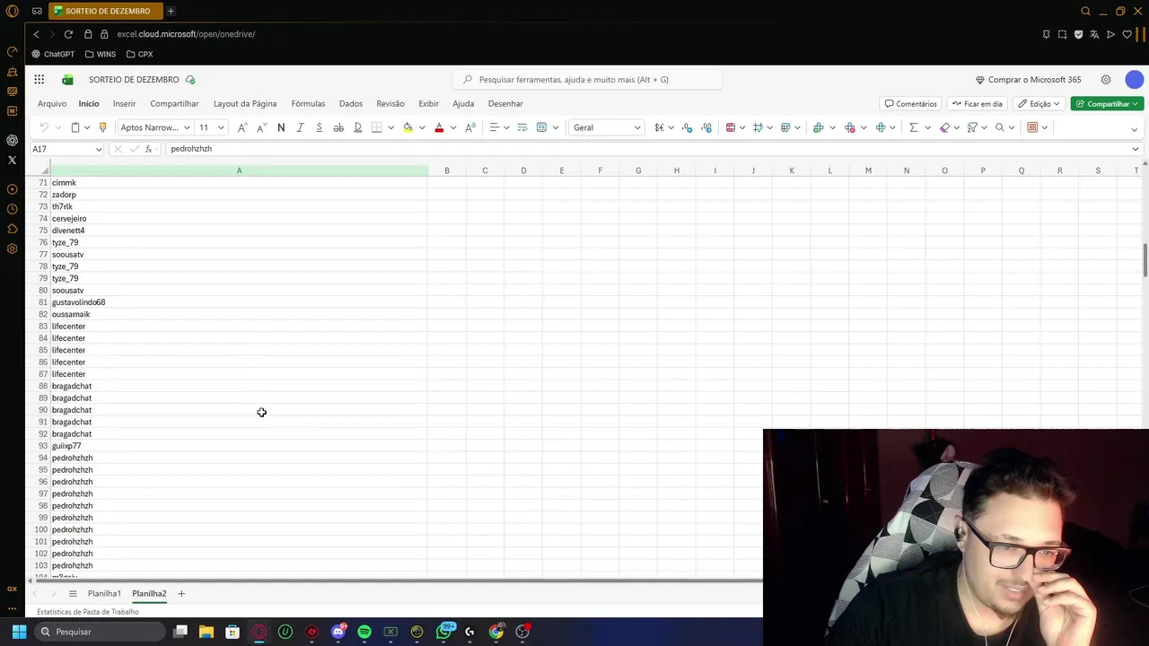Click the Paste clipboard icon
The width and height of the screenshot is (1149, 646).
tap(75, 127)
